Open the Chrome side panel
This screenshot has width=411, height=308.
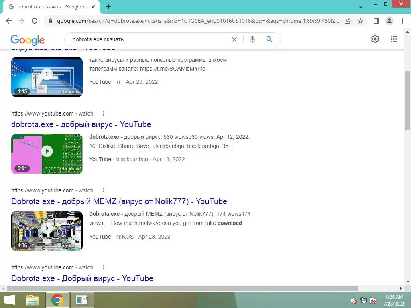376,21
